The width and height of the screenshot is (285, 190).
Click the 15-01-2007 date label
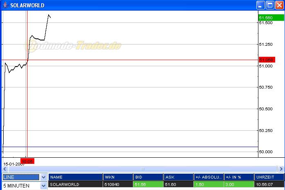[14, 164]
